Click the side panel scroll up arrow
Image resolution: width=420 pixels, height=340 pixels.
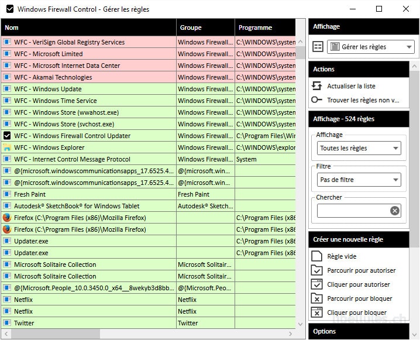pos(414,66)
